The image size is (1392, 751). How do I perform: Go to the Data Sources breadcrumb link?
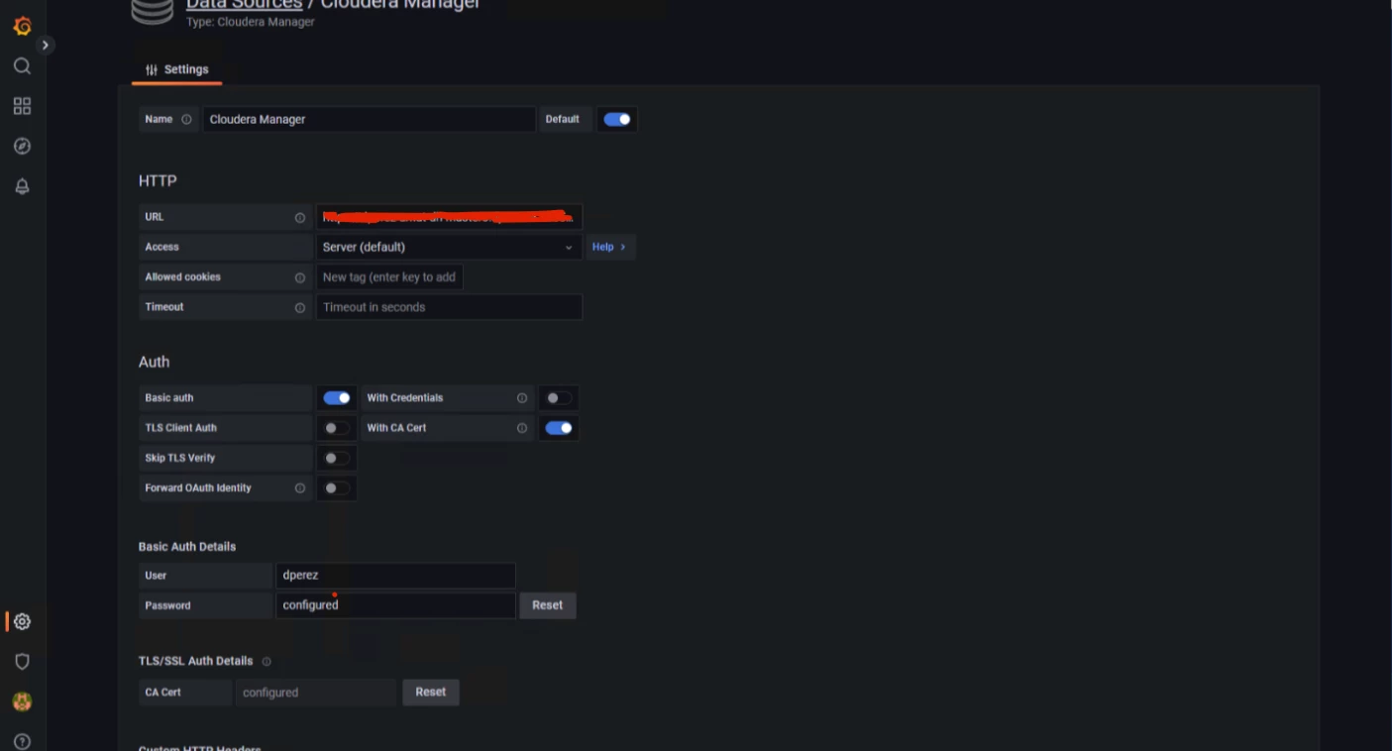tap(244, 4)
